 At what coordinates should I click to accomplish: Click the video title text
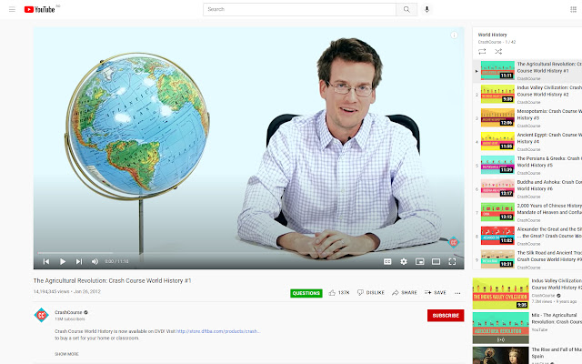point(112,281)
